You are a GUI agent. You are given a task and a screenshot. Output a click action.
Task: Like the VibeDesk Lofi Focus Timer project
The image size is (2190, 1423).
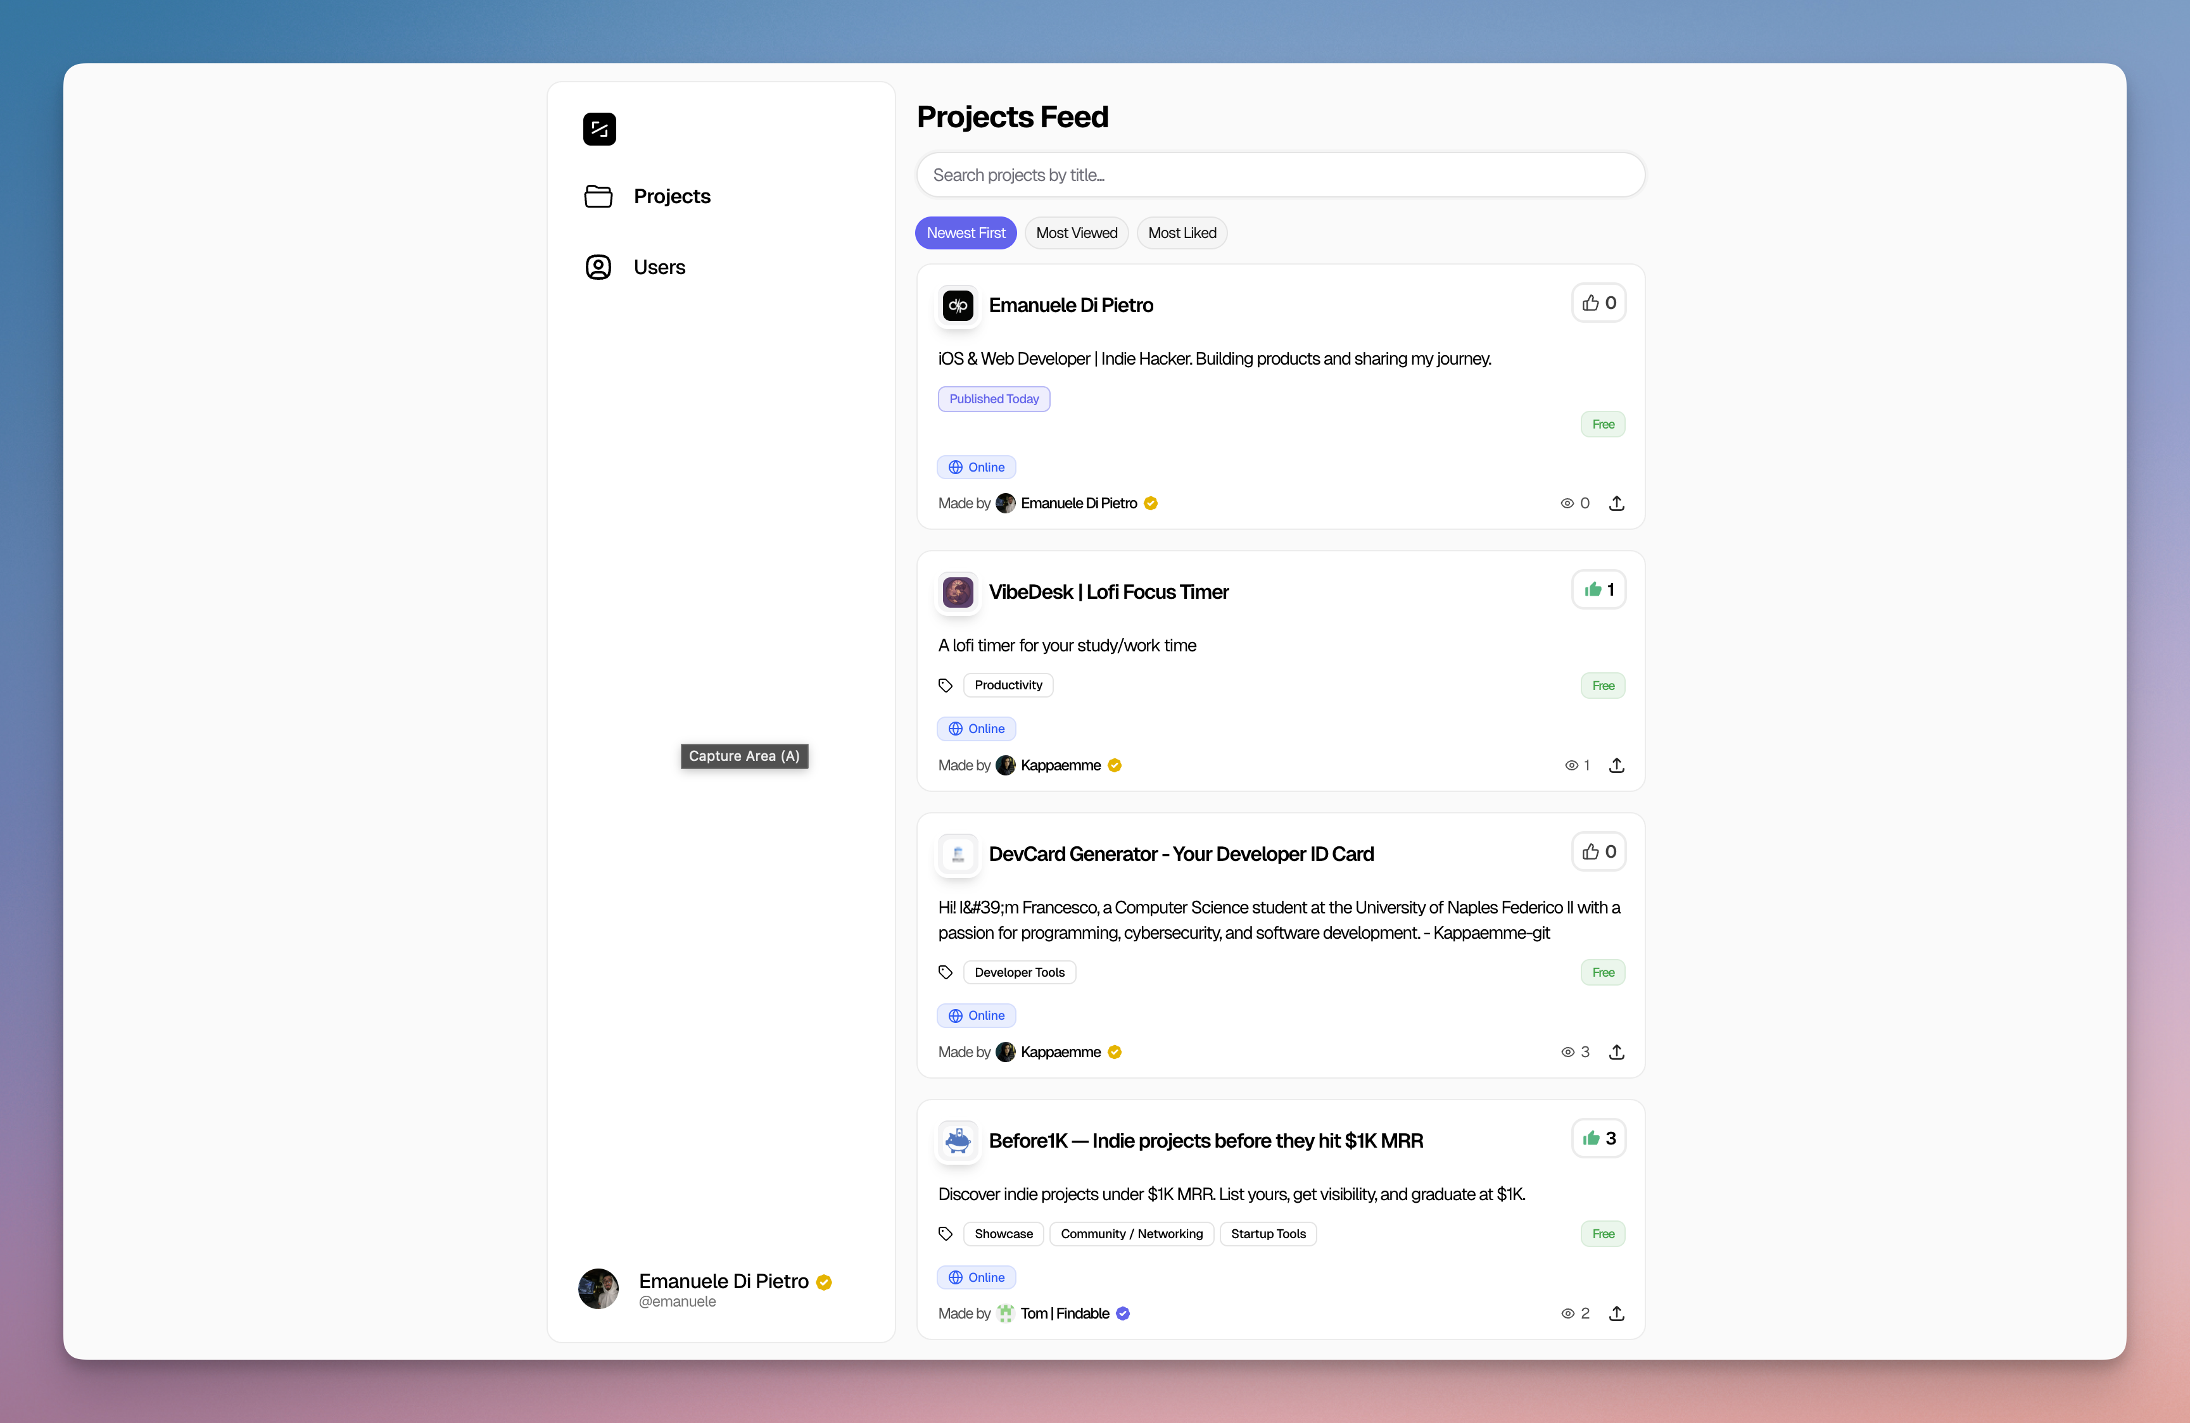click(x=1598, y=589)
